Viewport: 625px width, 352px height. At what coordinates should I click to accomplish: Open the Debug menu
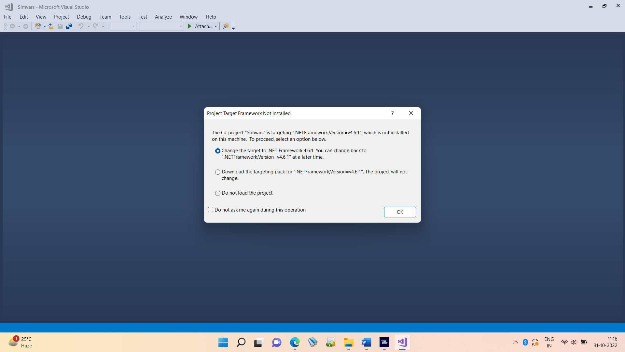tap(84, 17)
